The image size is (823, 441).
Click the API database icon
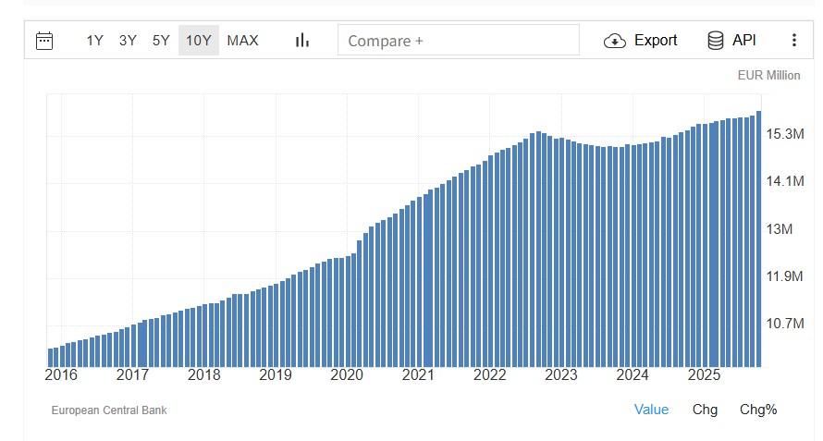pyautogui.click(x=716, y=41)
